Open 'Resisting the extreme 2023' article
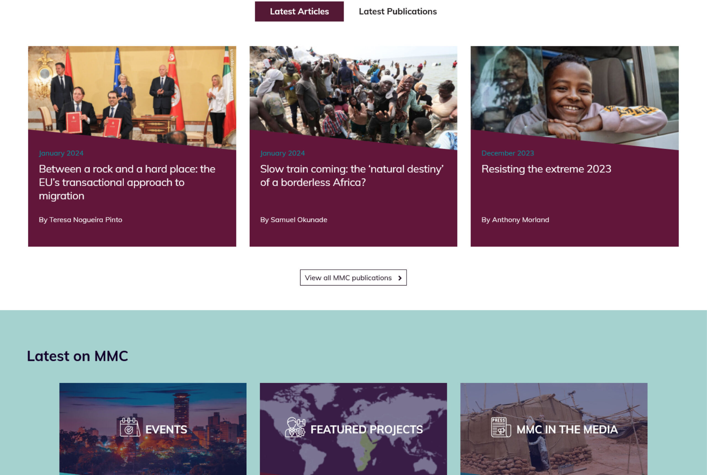707x475 pixels. (x=546, y=169)
